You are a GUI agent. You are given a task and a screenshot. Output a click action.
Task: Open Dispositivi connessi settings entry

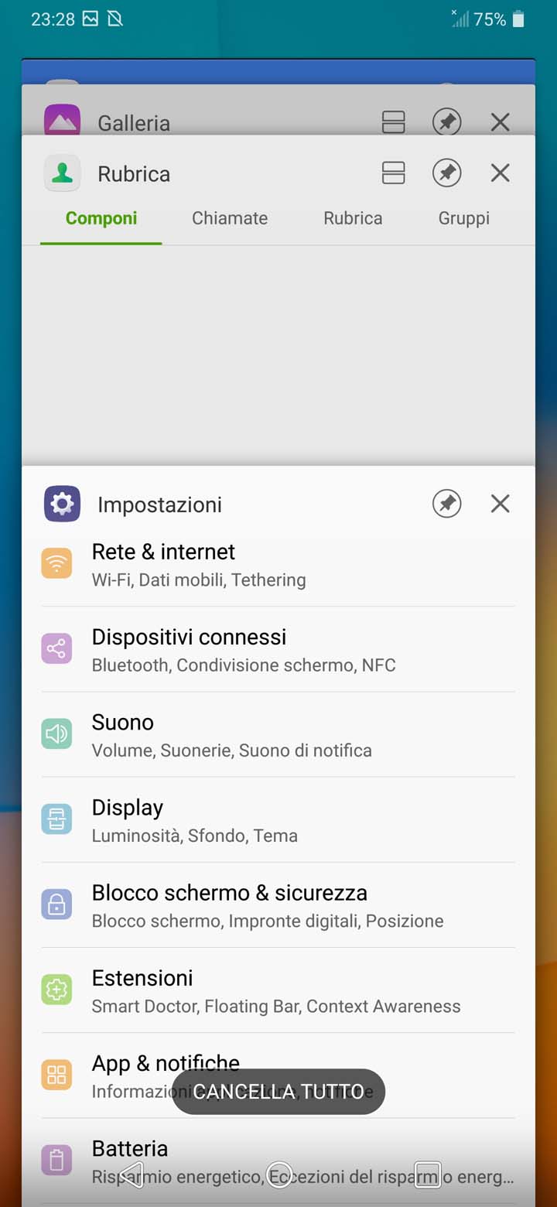point(278,649)
